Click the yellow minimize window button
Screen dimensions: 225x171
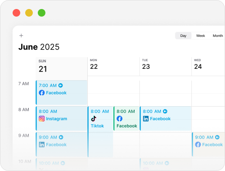coord(29,13)
